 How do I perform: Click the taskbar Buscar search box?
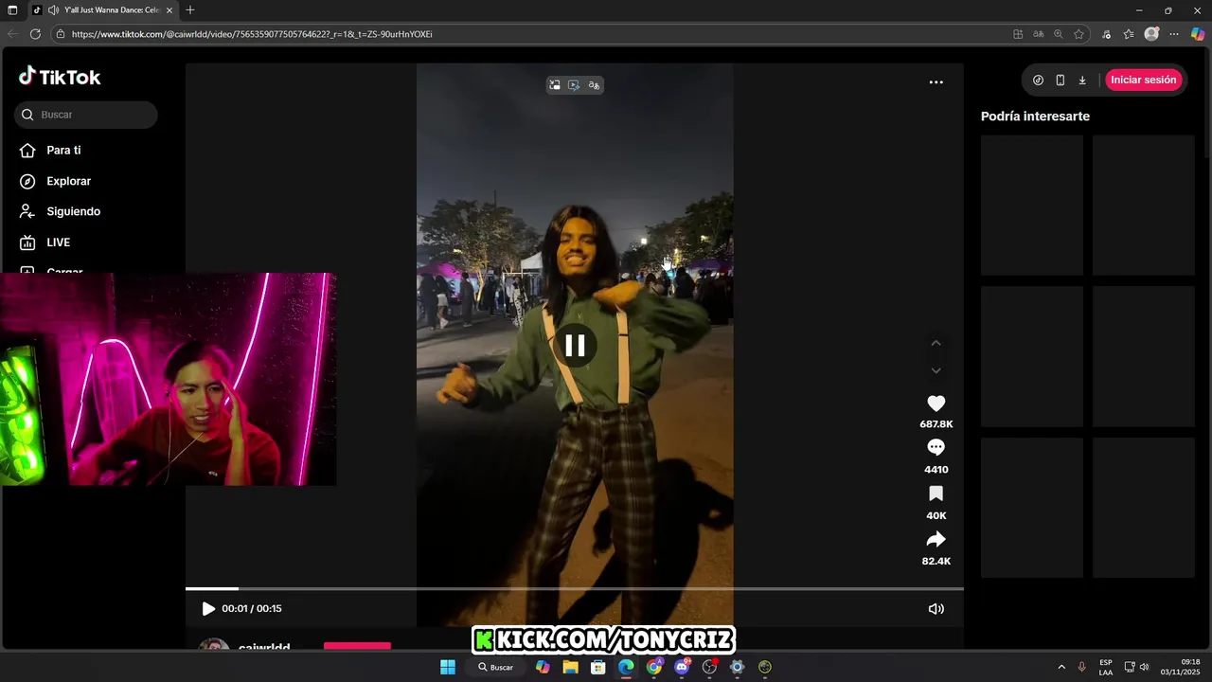tap(495, 667)
